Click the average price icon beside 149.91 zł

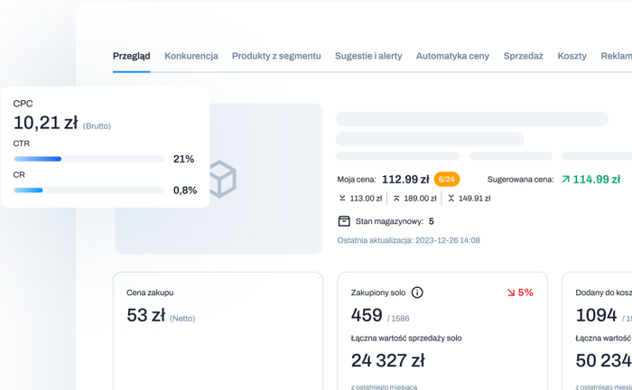pyautogui.click(x=451, y=199)
